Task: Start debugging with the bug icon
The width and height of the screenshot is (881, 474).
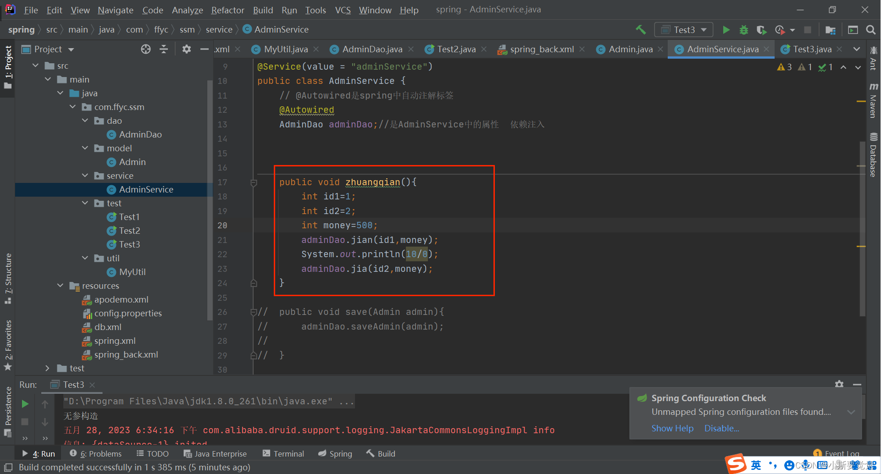Action: click(744, 30)
